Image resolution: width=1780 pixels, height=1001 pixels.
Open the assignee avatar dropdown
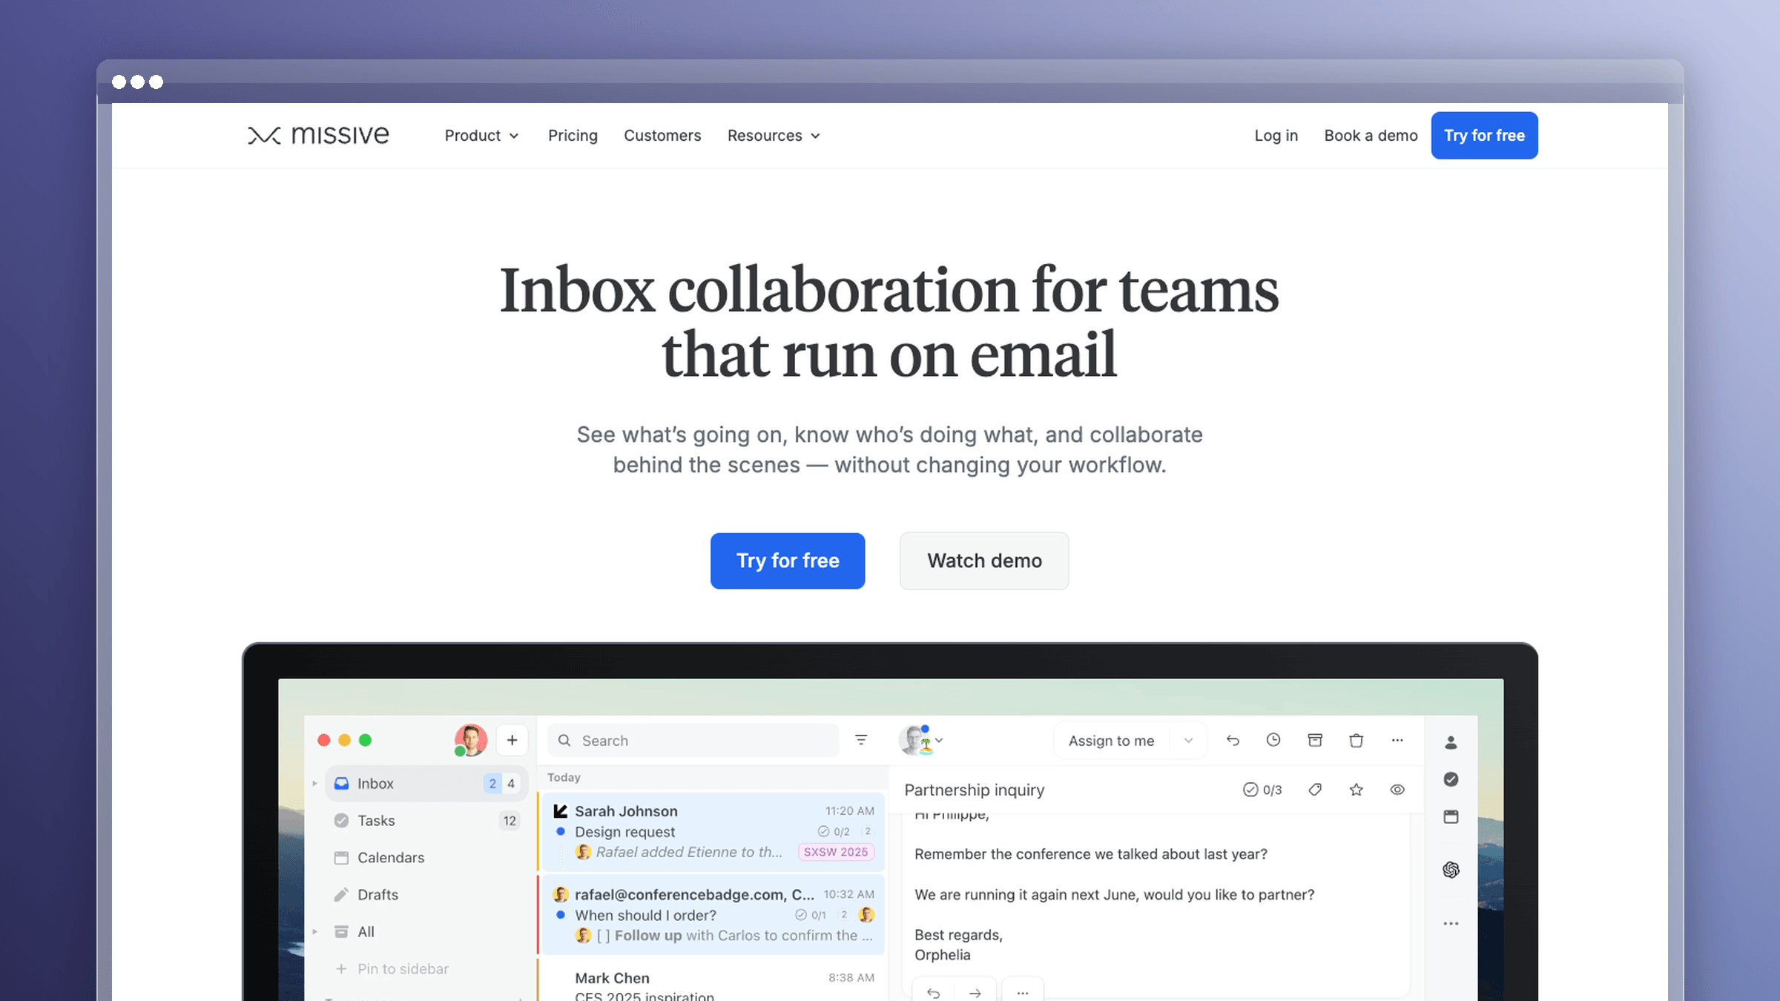pyautogui.click(x=920, y=740)
